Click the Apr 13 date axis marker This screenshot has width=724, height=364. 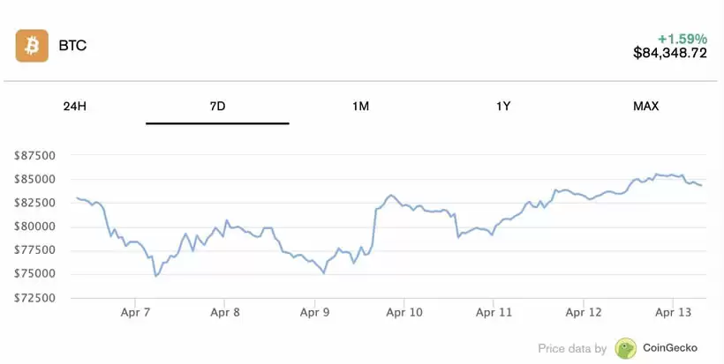point(673,312)
